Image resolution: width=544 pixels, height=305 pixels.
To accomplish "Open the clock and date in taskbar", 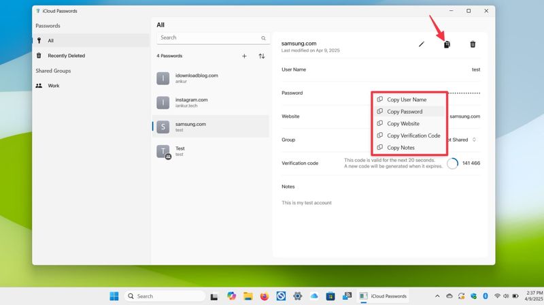I will click(x=534, y=296).
